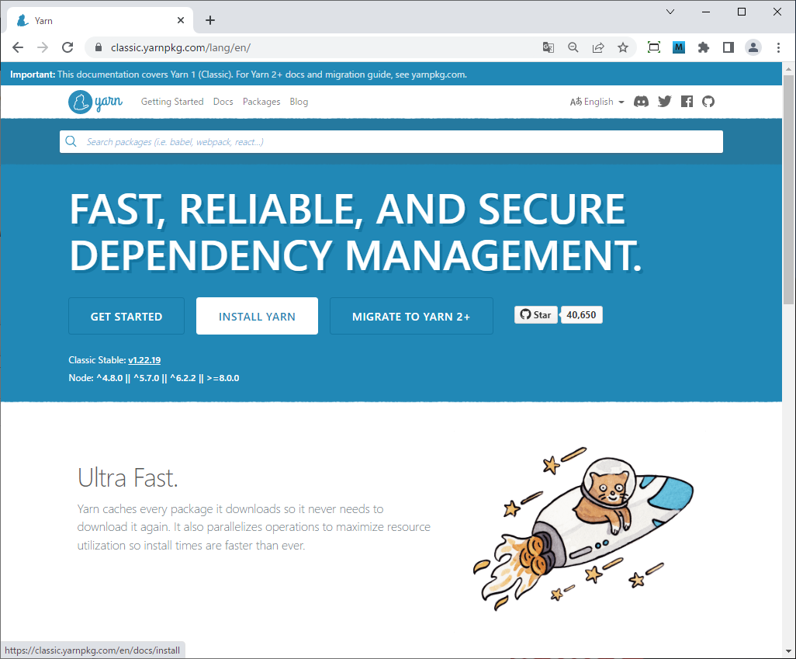796x659 pixels.
Task: Click the page vertical scrollbar thumb
Action: [788, 189]
